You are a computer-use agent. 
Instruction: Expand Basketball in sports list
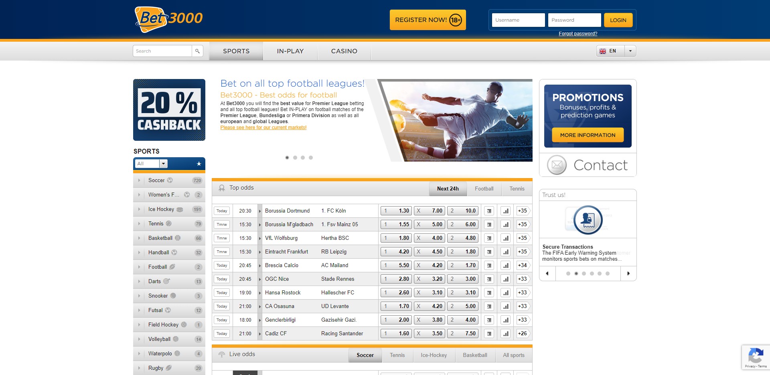(139, 238)
